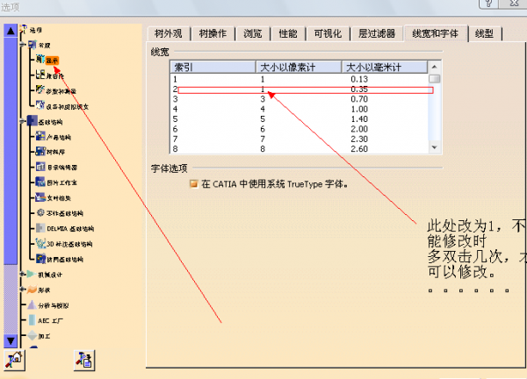
Task: Expand the 形状 tree node
Action: [x=22, y=290]
